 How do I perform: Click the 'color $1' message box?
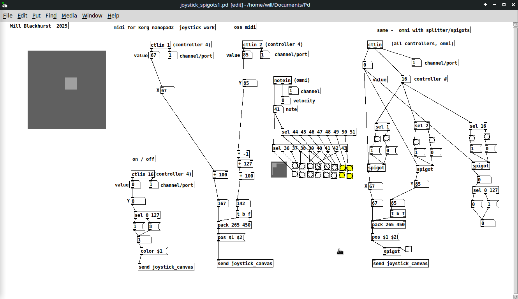[153, 251]
